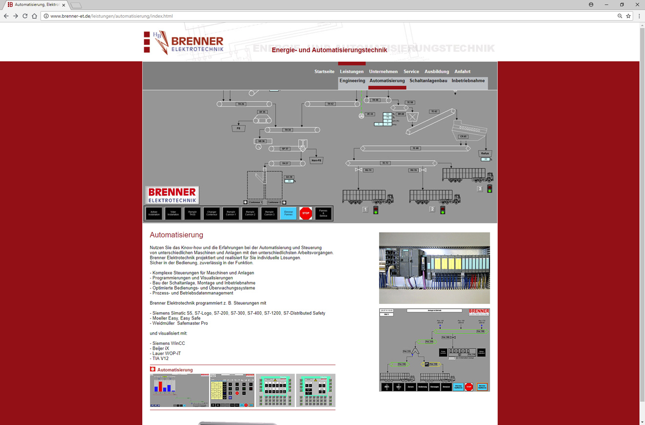645x425 pixels.
Task: Open the last gallery thumbnail on the right
Action: [x=316, y=391]
